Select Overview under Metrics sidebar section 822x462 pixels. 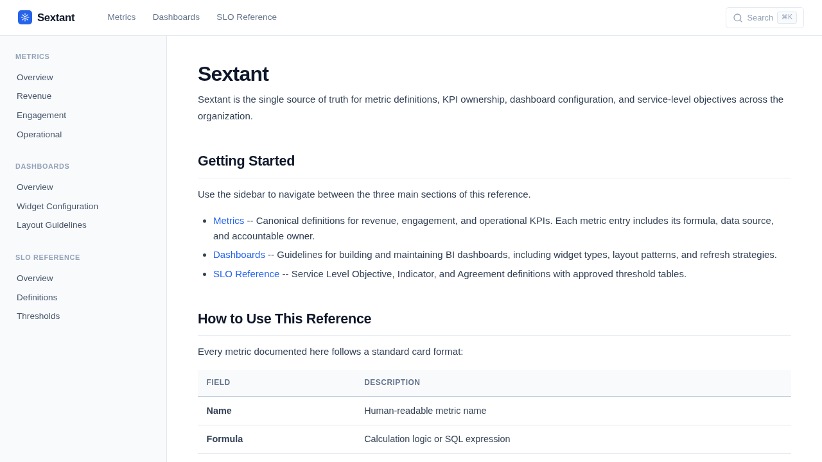coord(35,78)
